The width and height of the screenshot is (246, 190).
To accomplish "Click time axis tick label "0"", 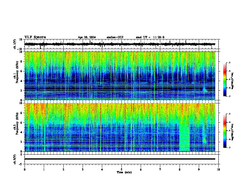I will 25,170.
